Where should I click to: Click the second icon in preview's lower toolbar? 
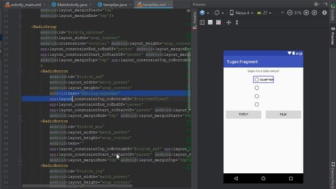[210, 22]
